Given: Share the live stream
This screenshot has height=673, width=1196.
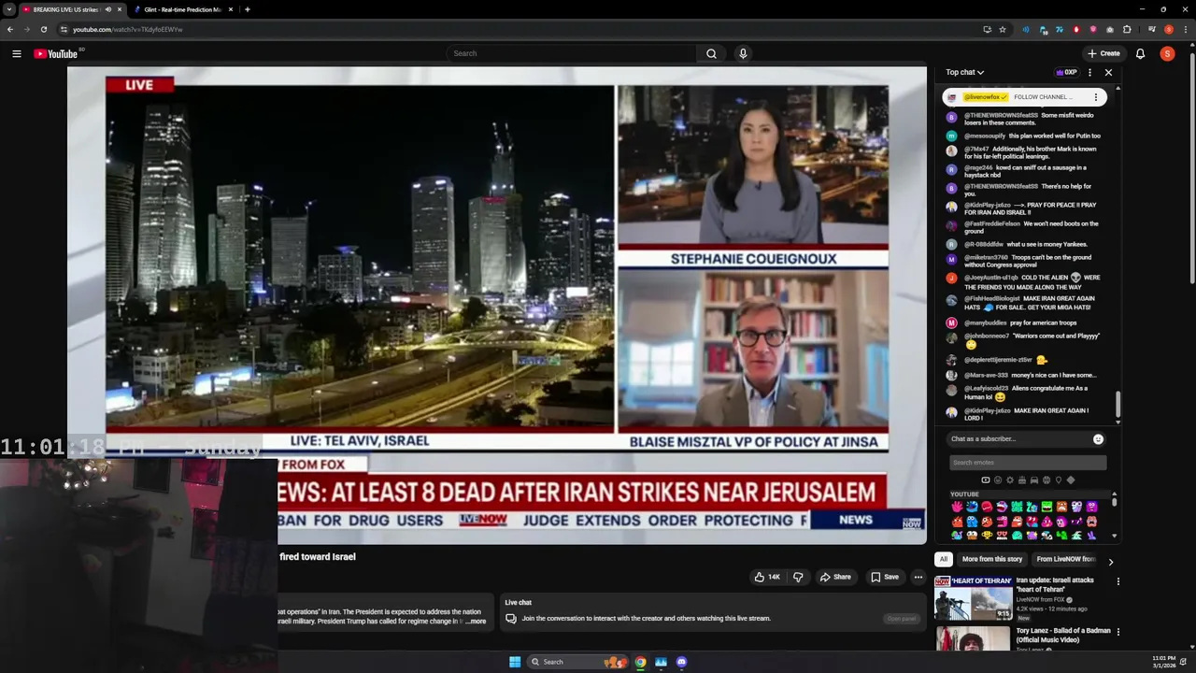Looking at the screenshot, I should point(835,577).
